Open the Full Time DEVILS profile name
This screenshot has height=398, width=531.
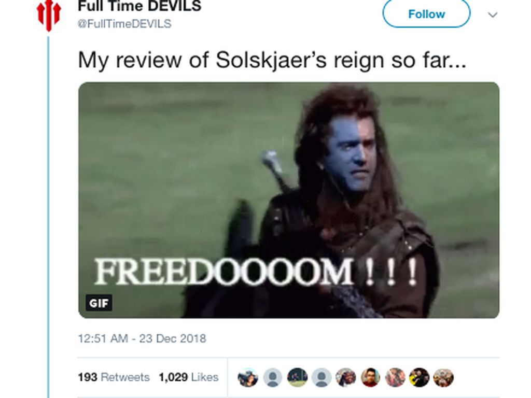[139, 6]
